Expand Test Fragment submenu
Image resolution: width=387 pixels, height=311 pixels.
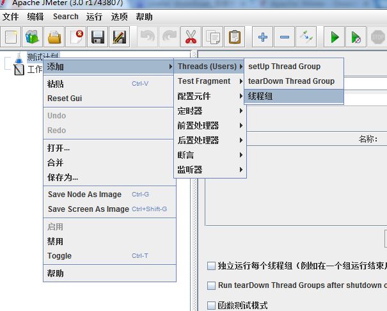click(210, 81)
